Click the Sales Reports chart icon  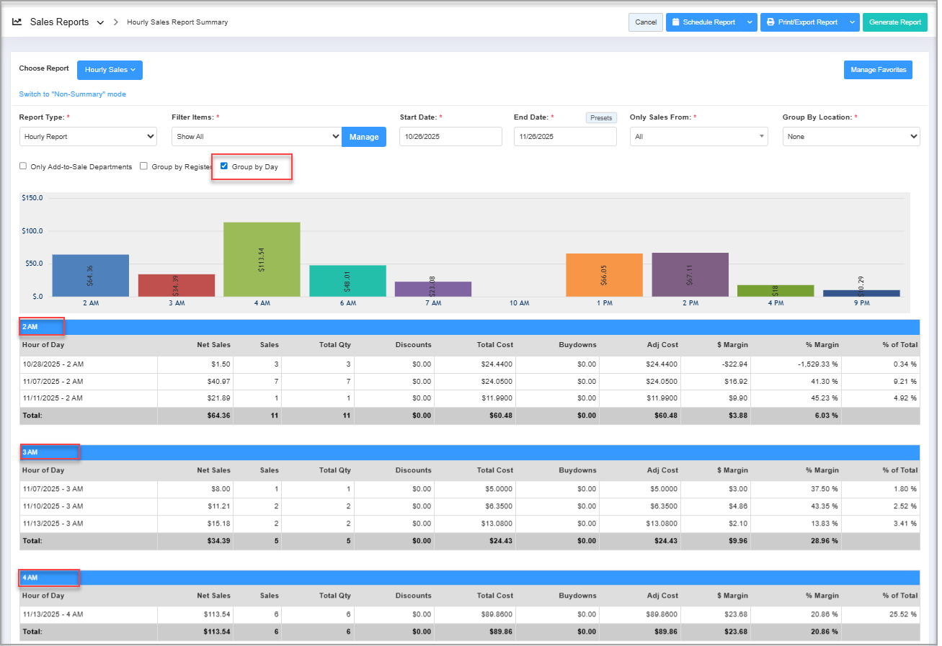click(17, 22)
